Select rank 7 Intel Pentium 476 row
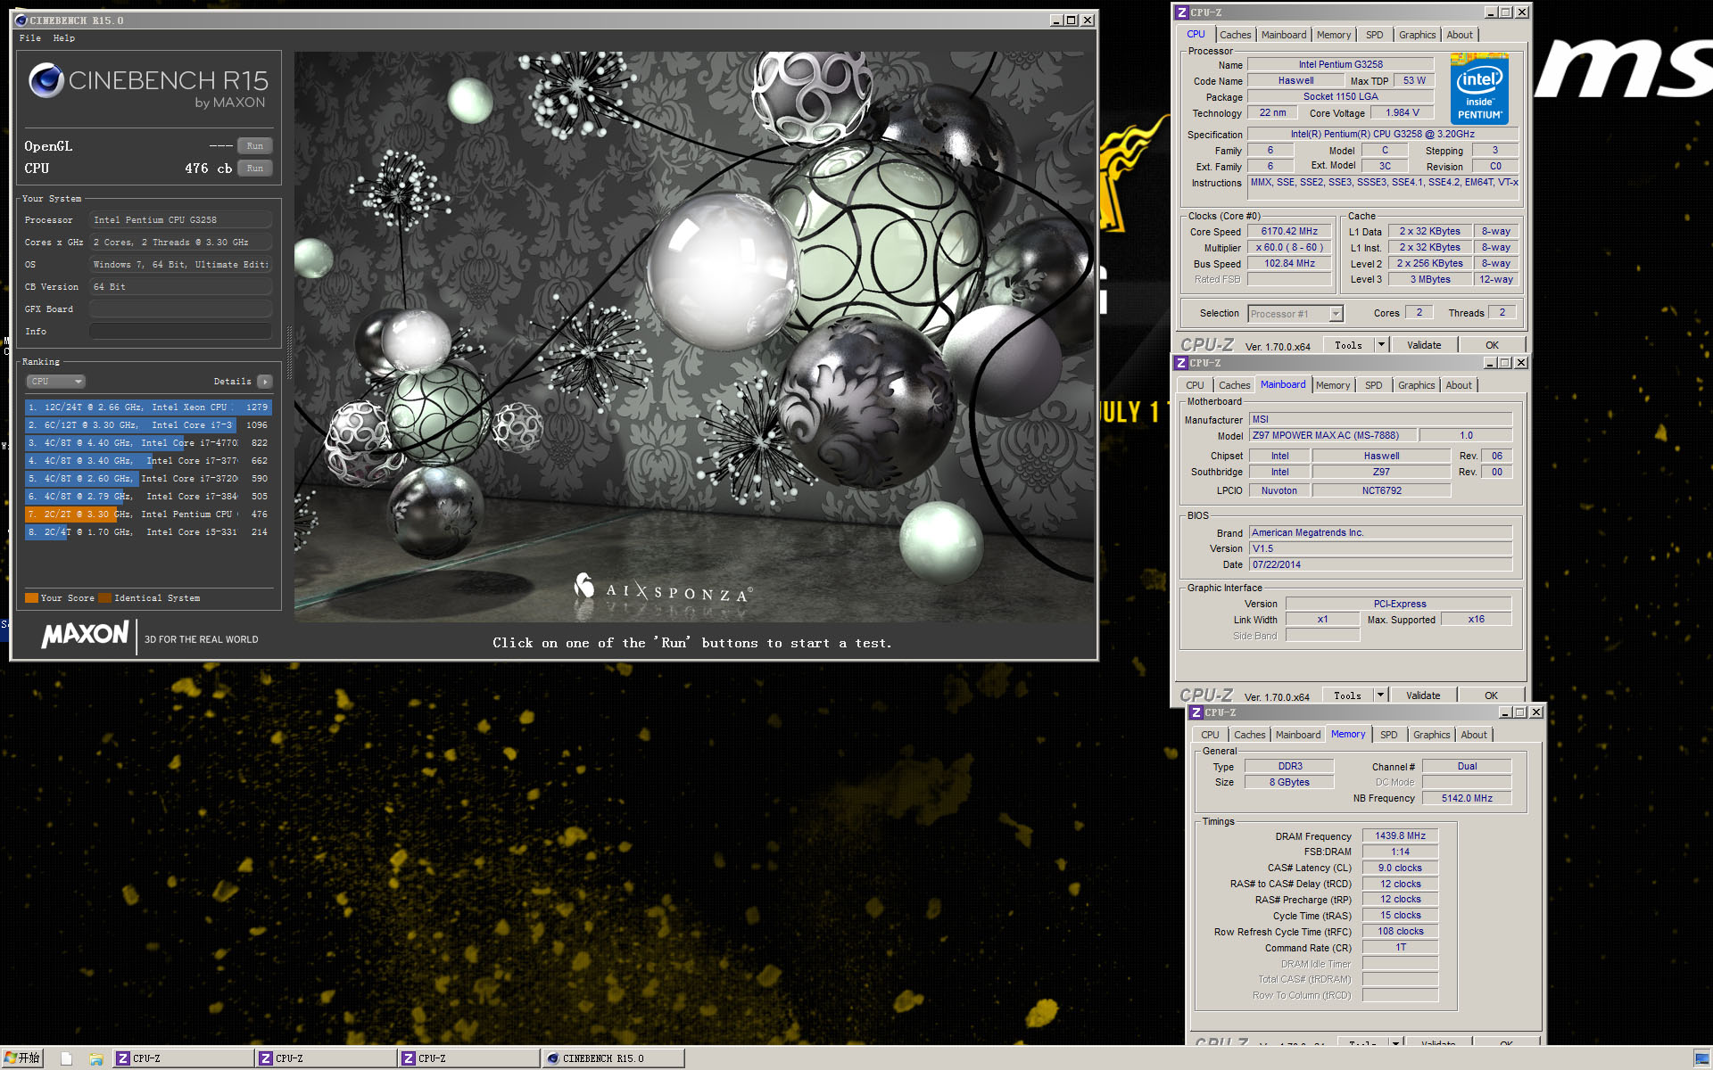This screenshot has height=1070, width=1713. (x=148, y=514)
